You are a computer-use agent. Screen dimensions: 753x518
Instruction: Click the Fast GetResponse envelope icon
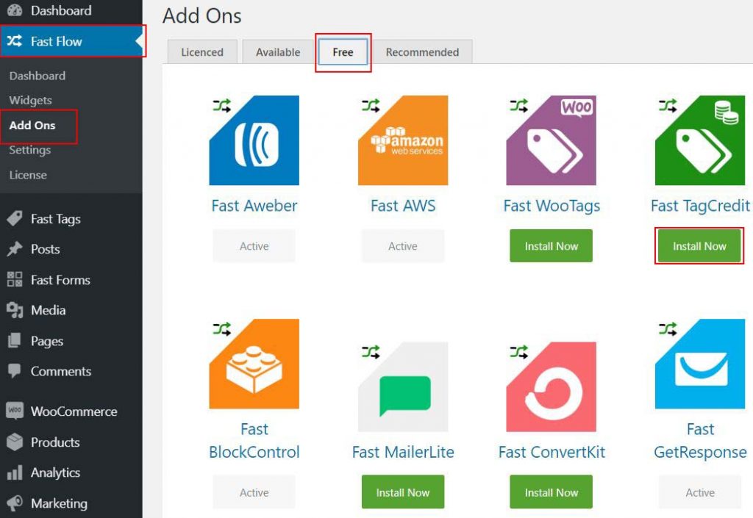point(699,363)
